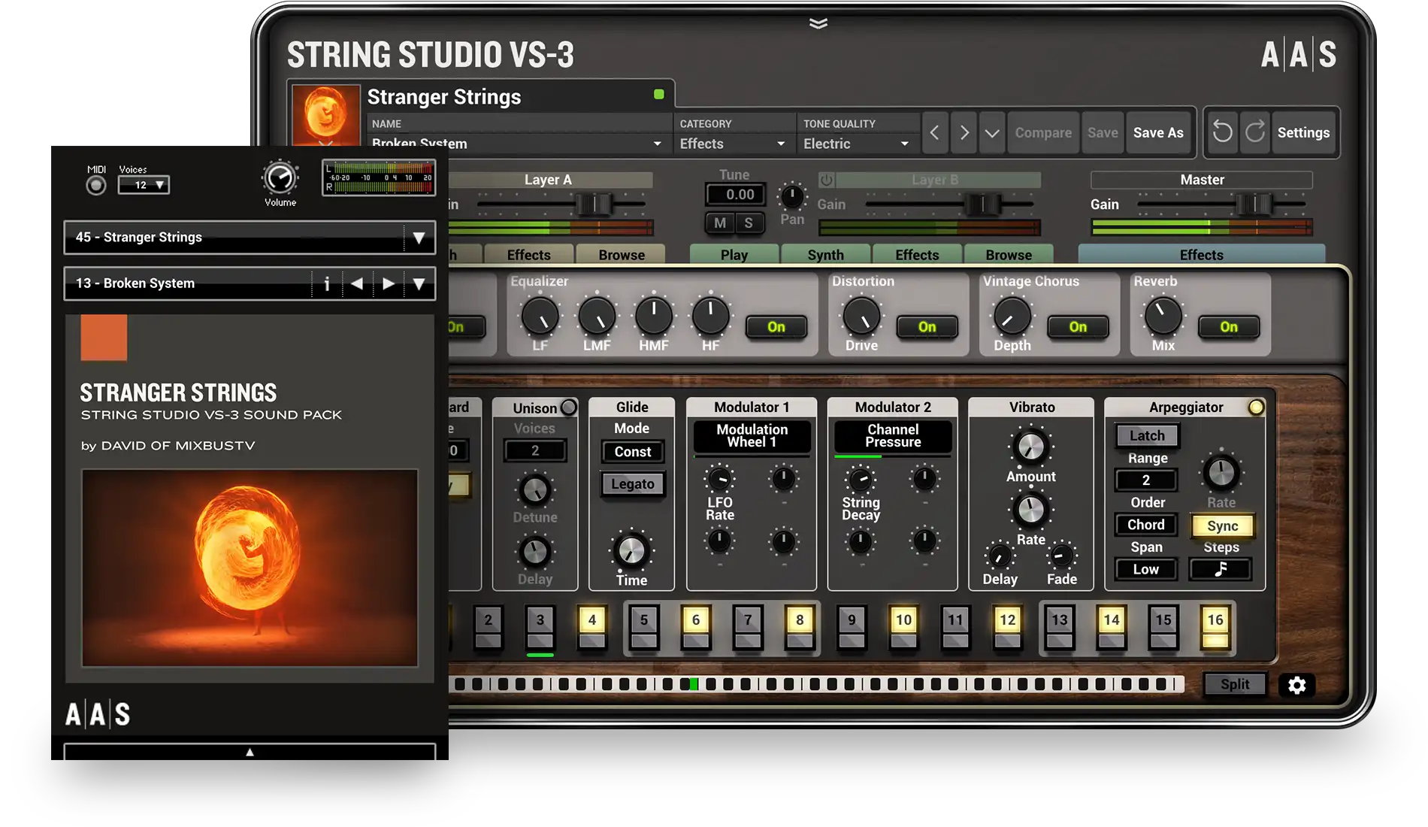Click the Master Gain slider handle
This screenshot has height=827, width=1428.
point(1254,204)
